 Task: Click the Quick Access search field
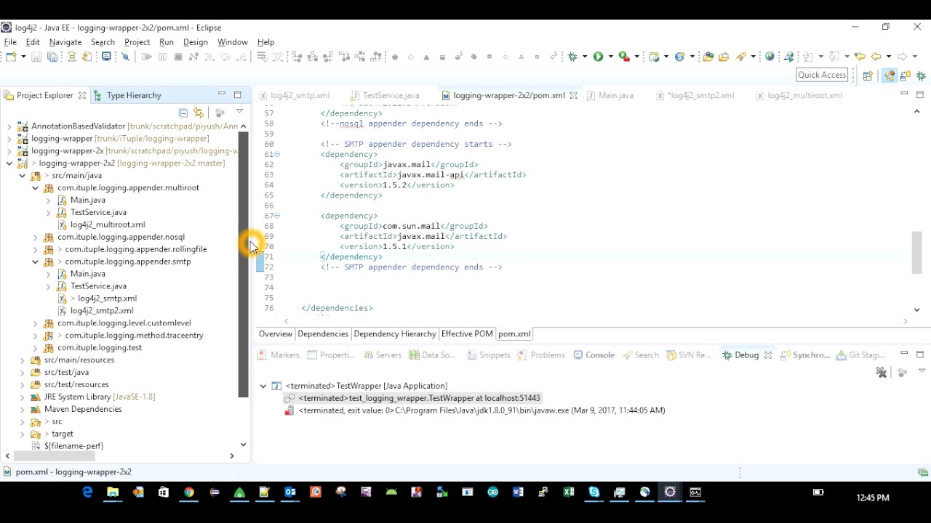(822, 75)
